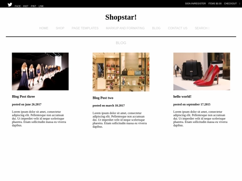
Task: Open the Shop menu item
Action: point(60,28)
